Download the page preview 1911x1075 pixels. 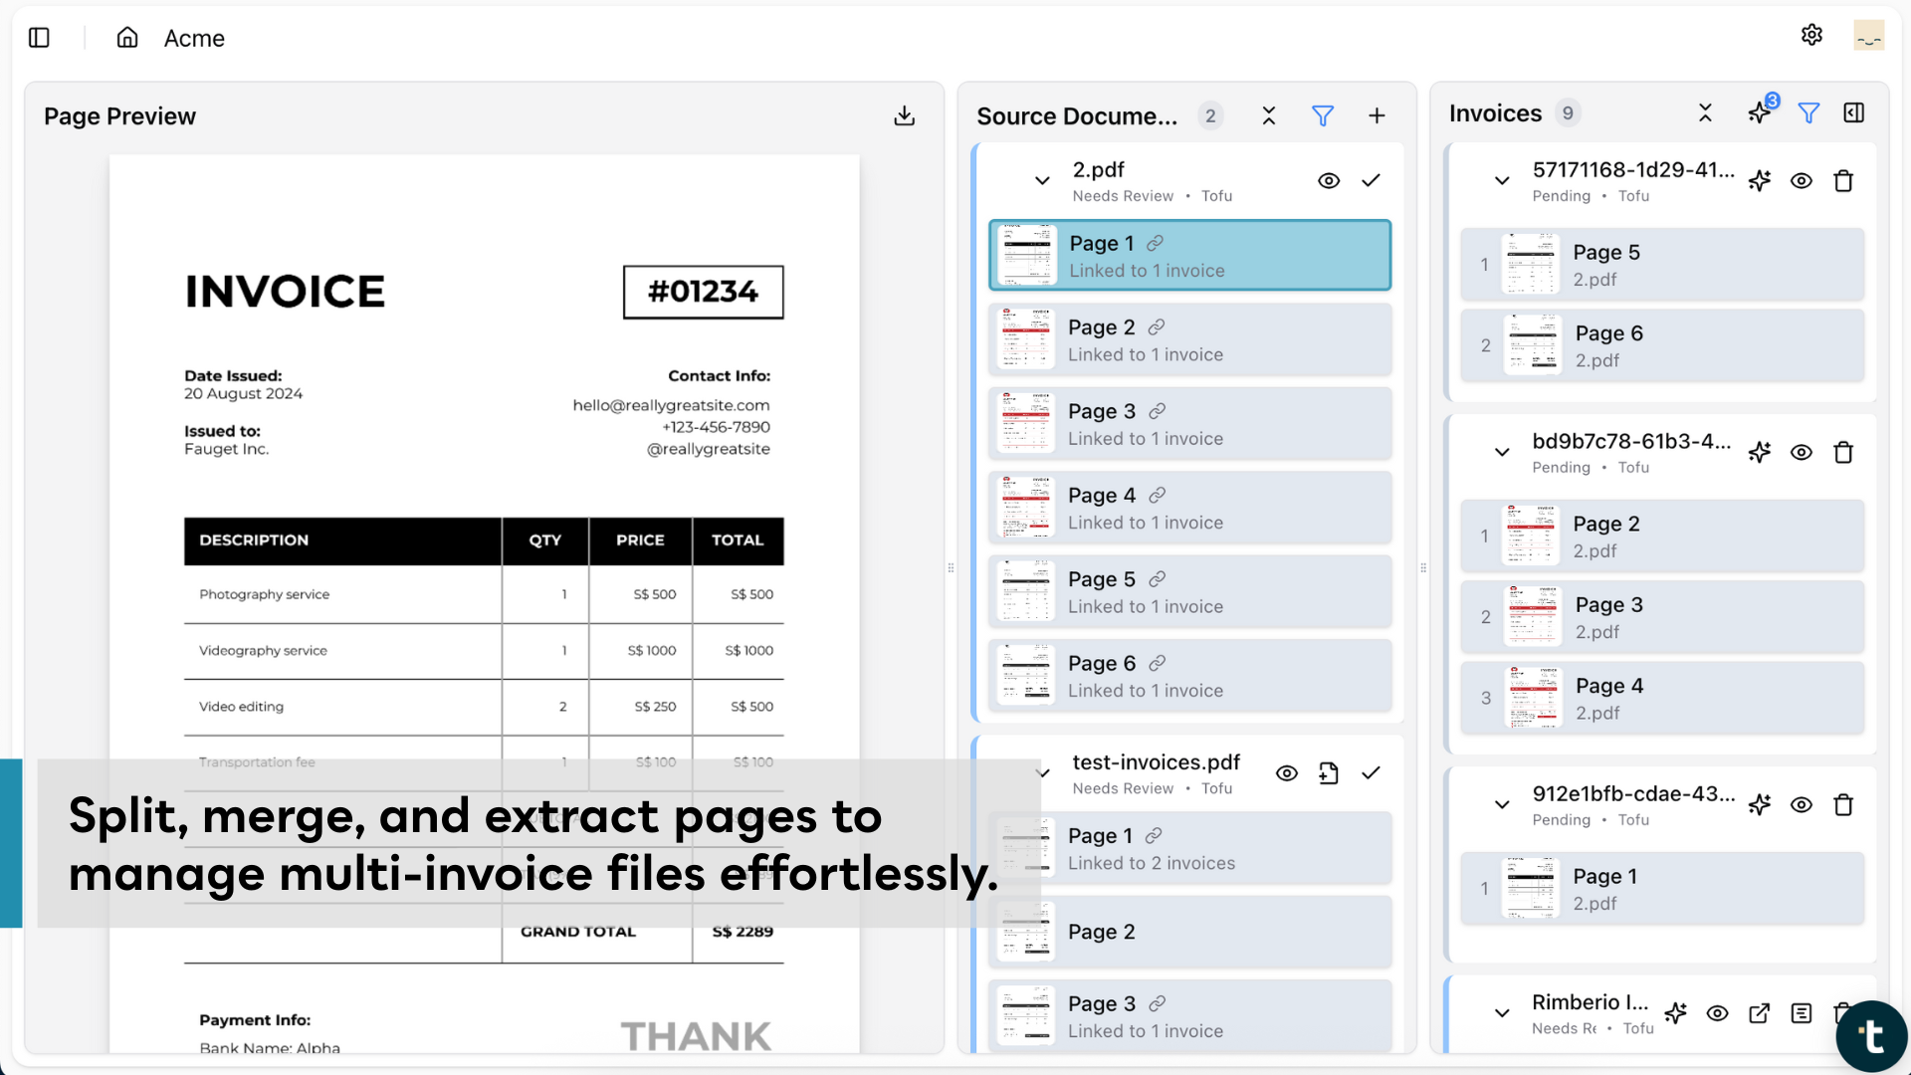click(904, 116)
